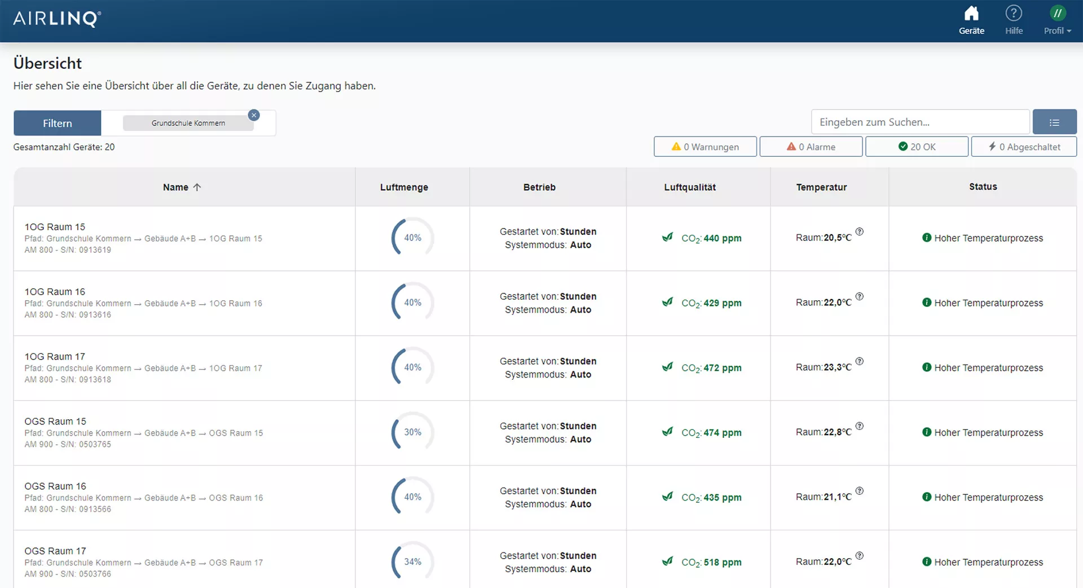Filter by 0 Warnungen

[705, 147]
